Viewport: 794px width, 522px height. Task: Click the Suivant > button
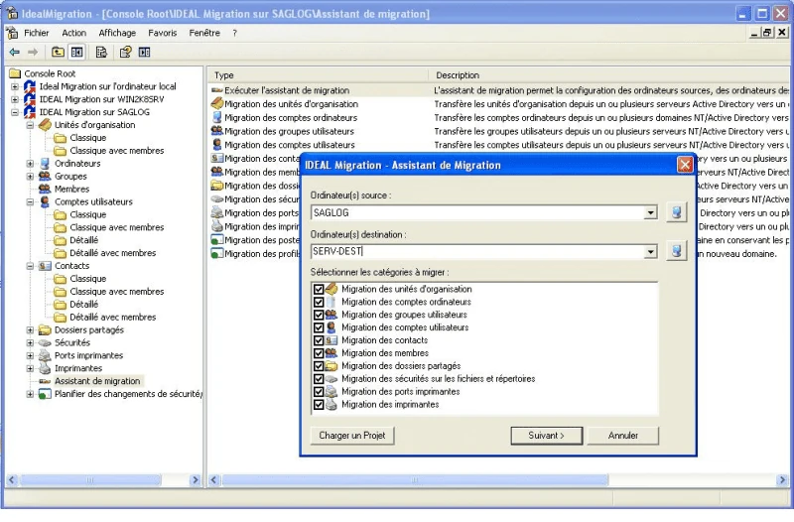(547, 436)
